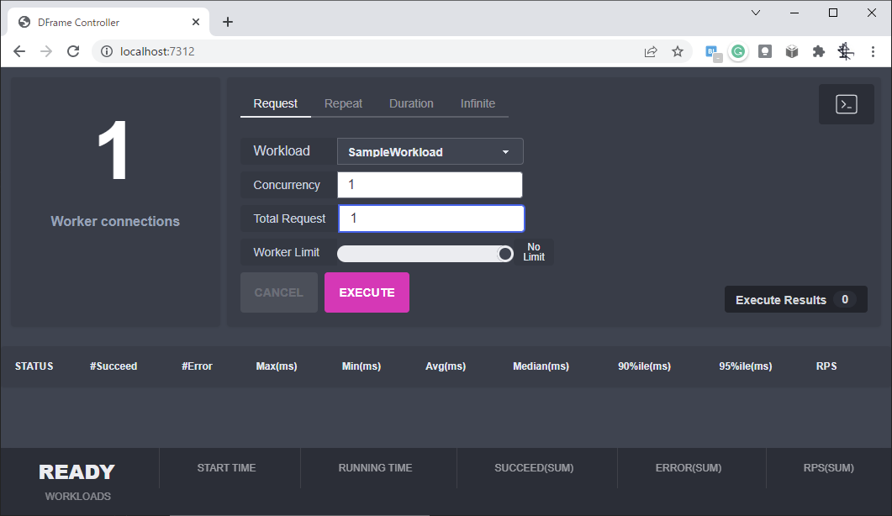Image resolution: width=892 pixels, height=516 pixels.
Task: Expand the SampleWorkload dropdown
Action: click(430, 151)
